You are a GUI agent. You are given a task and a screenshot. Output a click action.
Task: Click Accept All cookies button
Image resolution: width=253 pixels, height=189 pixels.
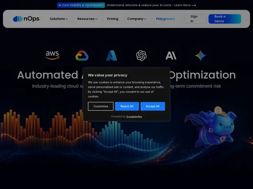pos(153,106)
